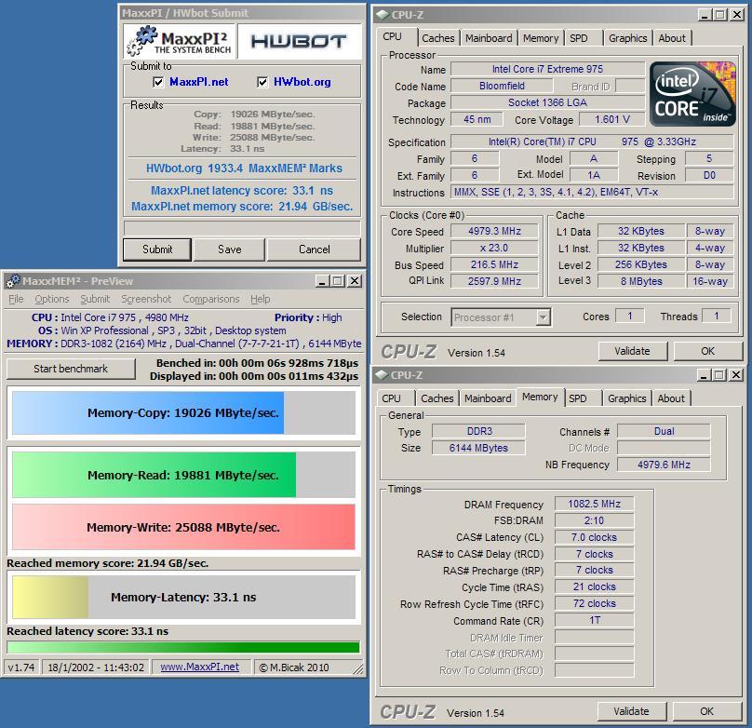Screen dimensions: 752x728
Task: Click OK in the top CPU-Z window
Action: pos(708,351)
